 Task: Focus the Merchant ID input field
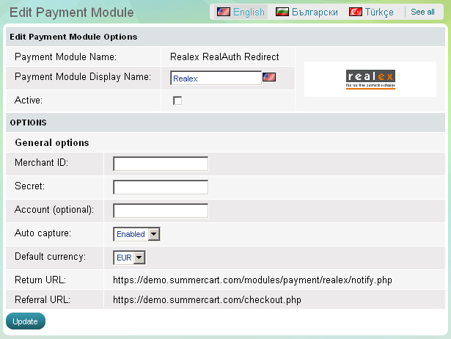pos(161,164)
